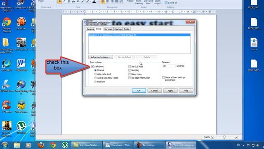Open Windows Start menu orb

[x=5, y=145]
